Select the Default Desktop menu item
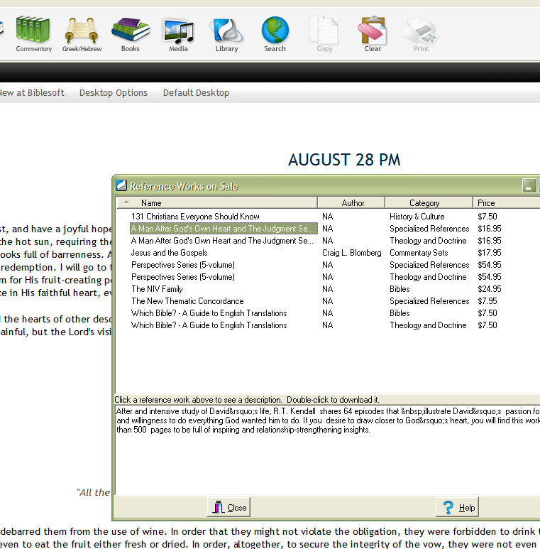 click(196, 93)
